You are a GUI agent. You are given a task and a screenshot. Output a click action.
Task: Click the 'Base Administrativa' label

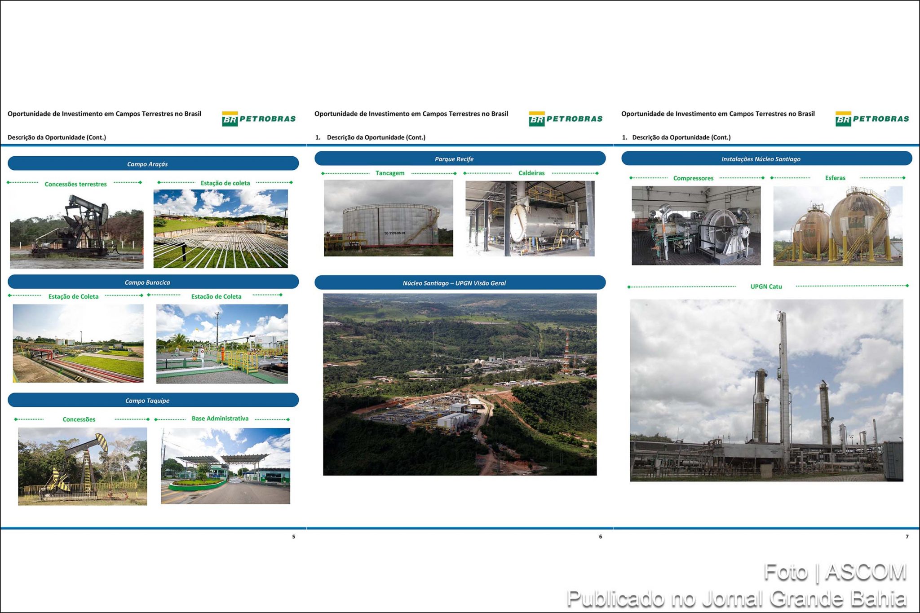[220, 419]
